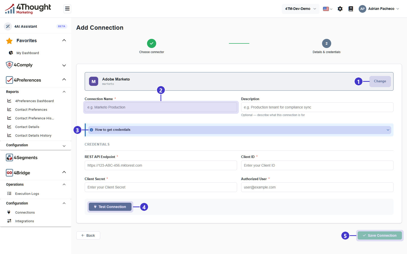Click the Contact Details History chart icon
This screenshot has width=407, height=254.
(9, 135)
